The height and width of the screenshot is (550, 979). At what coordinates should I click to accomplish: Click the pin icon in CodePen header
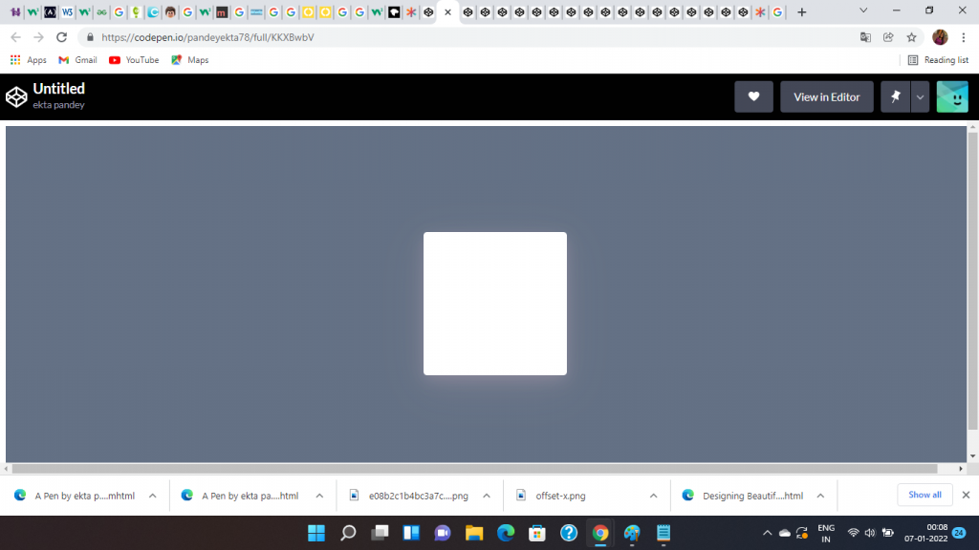pyautogui.click(x=895, y=96)
